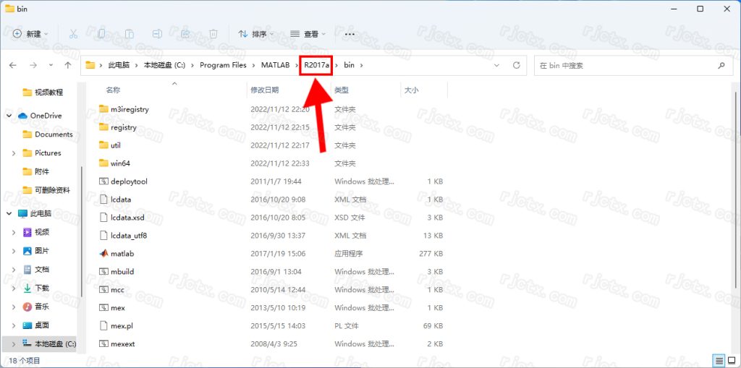The image size is (741, 368).
Task: Click the Refresh icon beside address bar
Action: click(516, 65)
